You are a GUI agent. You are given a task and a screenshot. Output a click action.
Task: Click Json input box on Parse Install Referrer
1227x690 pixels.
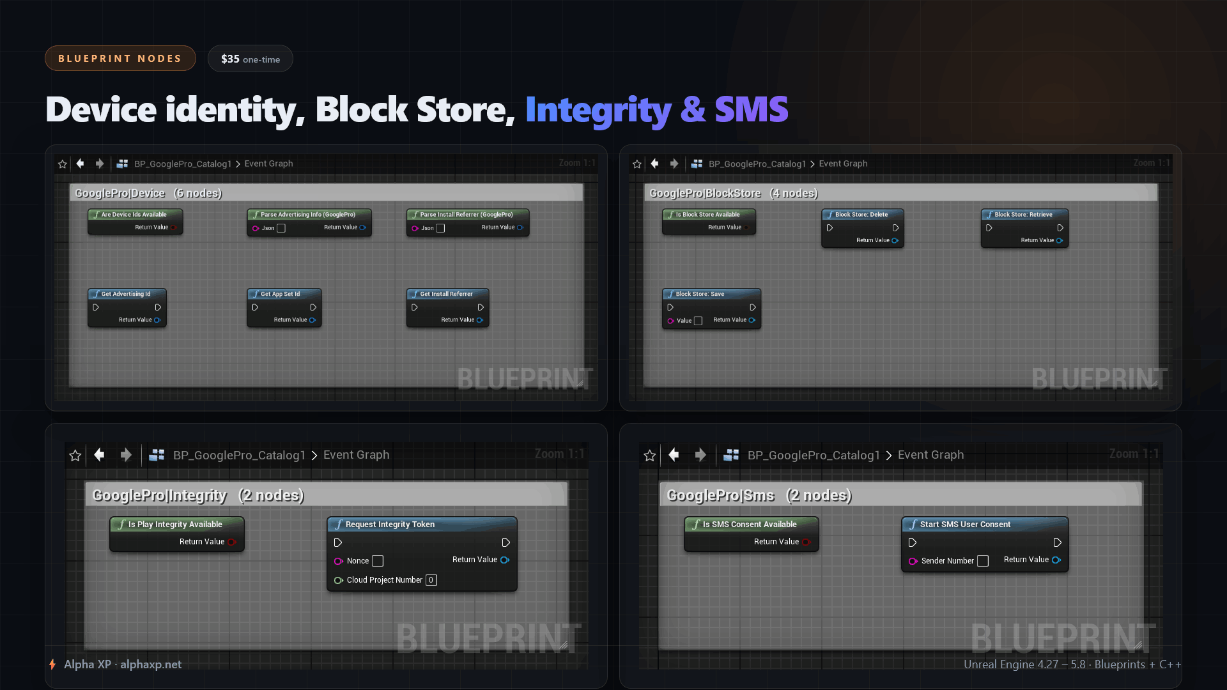pos(440,228)
